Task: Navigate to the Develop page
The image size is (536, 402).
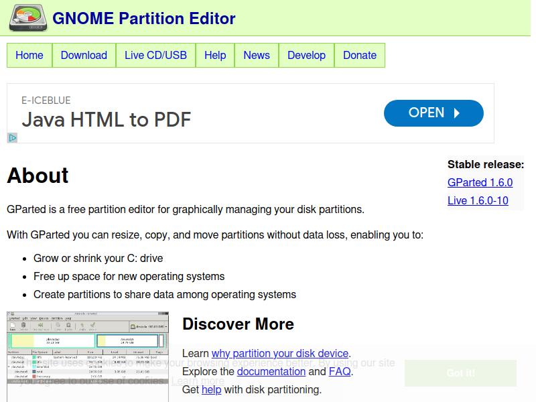Action: [x=307, y=56]
